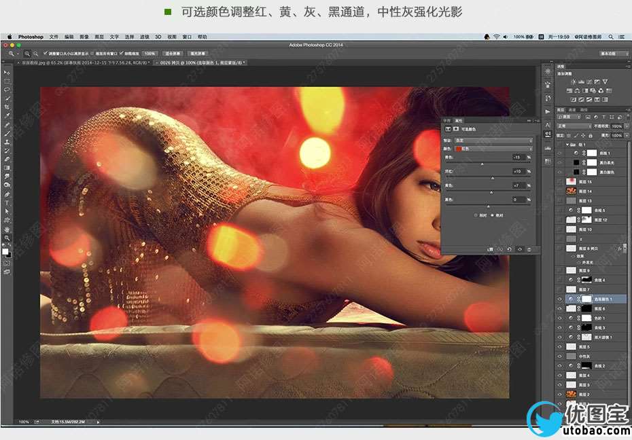Add a Vibrance adjustment from Adjustments panel
Image resolution: width=632 pixels, height=440 pixels.
click(605, 81)
